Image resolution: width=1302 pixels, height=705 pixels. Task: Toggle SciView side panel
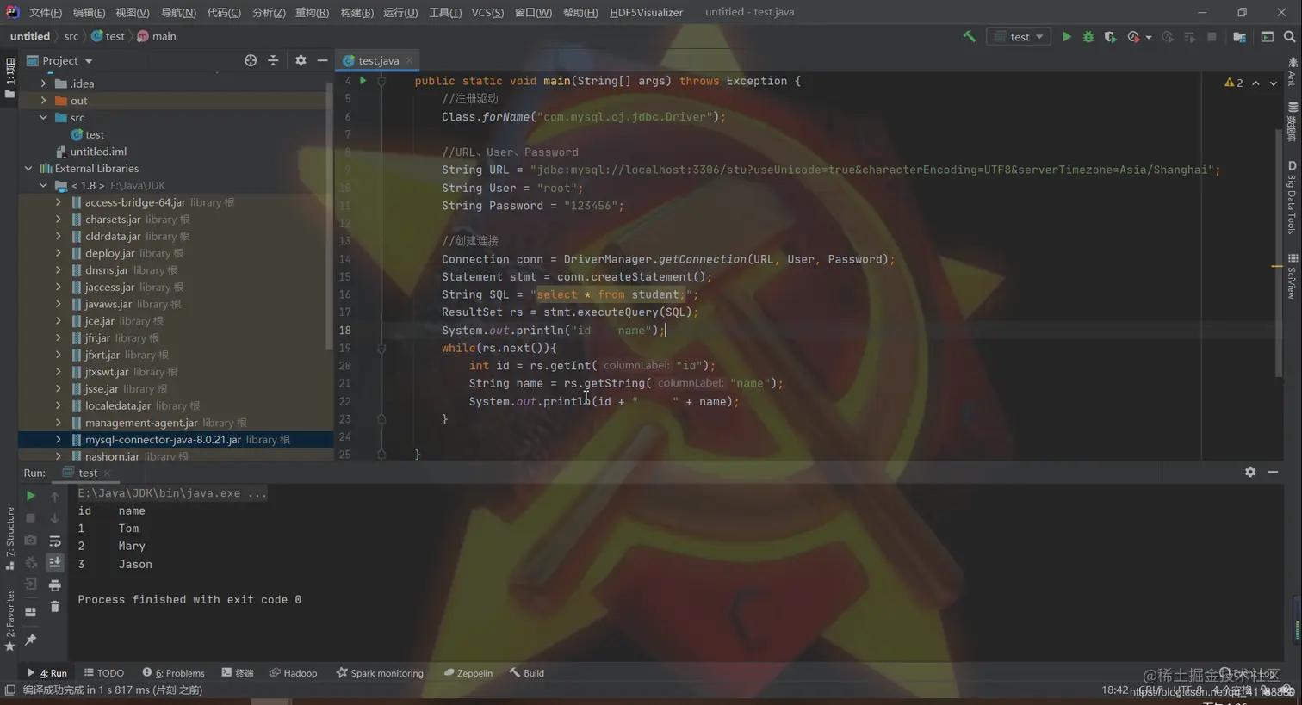pyautogui.click(x=1292, y=275)
